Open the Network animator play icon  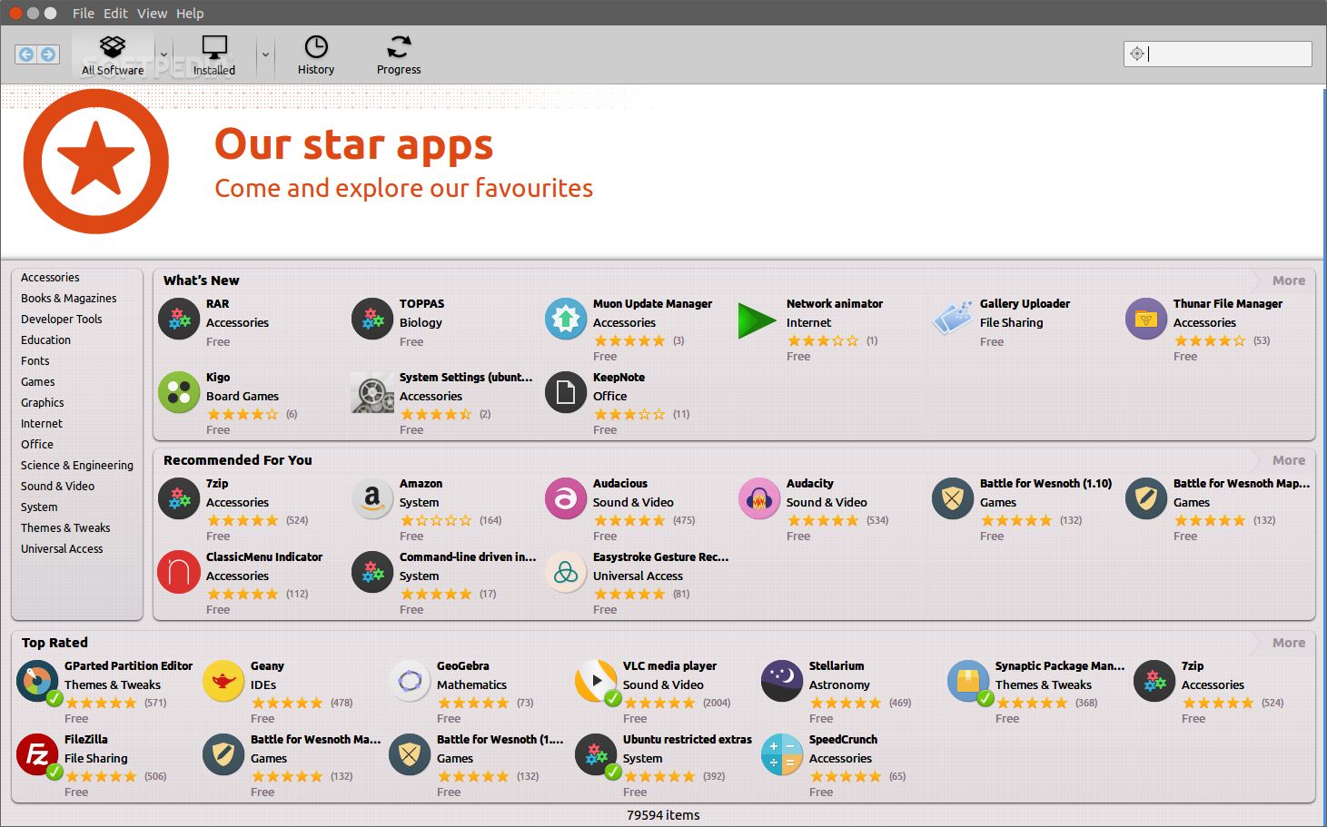point(757,320)
